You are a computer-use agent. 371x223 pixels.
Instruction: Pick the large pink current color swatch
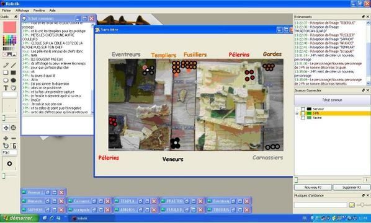(10, 27)
